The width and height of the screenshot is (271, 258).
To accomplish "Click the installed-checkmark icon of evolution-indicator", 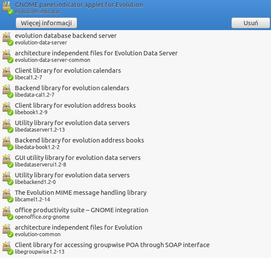I will [x=10, y=12].
